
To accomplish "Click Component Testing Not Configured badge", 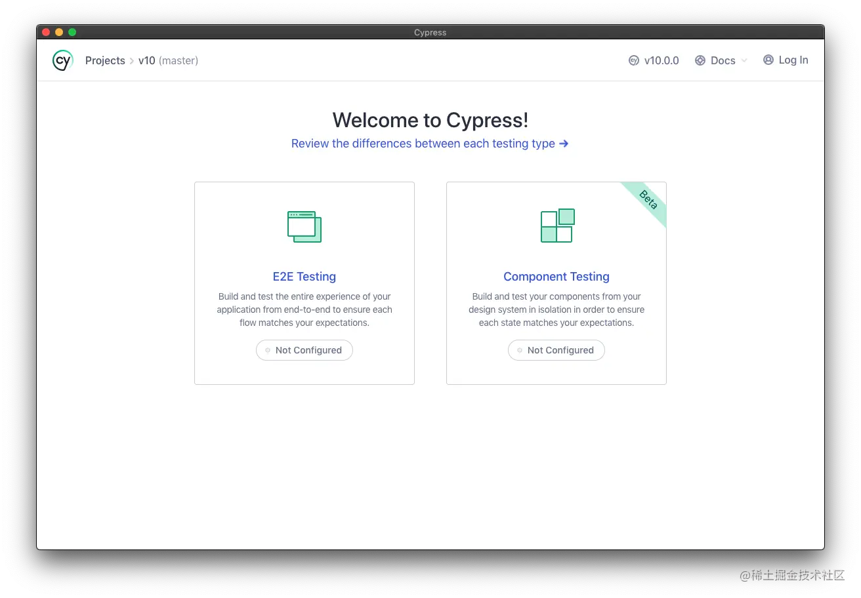I will click(x=556, y=350).
